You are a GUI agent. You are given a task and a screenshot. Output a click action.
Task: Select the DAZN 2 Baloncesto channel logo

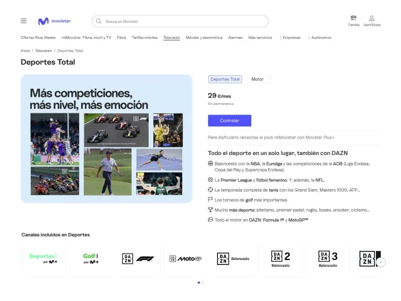point(281,259)
